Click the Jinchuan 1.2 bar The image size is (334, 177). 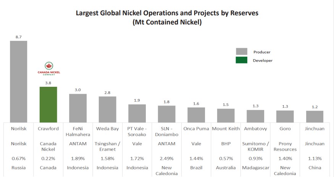pyautogui.click(x=315, y=116)
